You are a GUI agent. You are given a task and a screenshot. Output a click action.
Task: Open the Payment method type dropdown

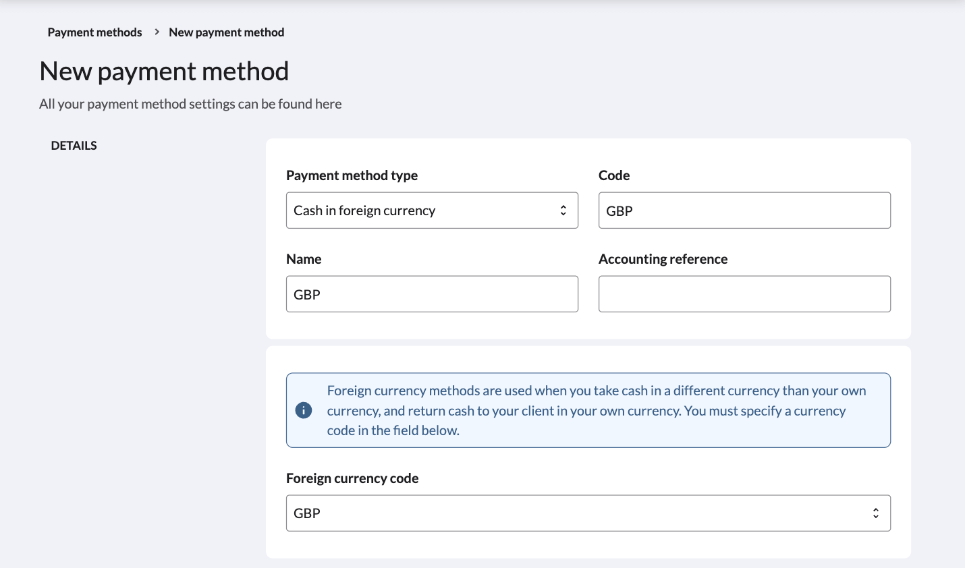432,210
